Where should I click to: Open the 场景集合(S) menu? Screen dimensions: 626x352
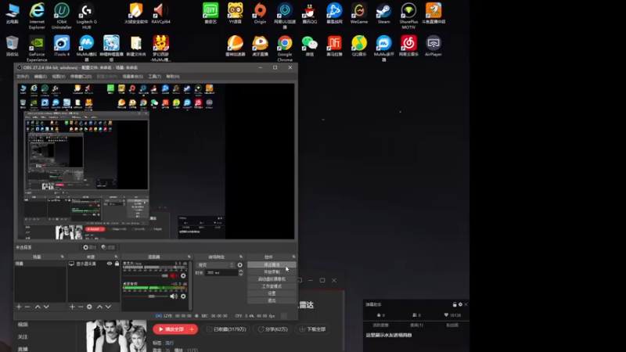pyautogui.click(x=132, y=76)
